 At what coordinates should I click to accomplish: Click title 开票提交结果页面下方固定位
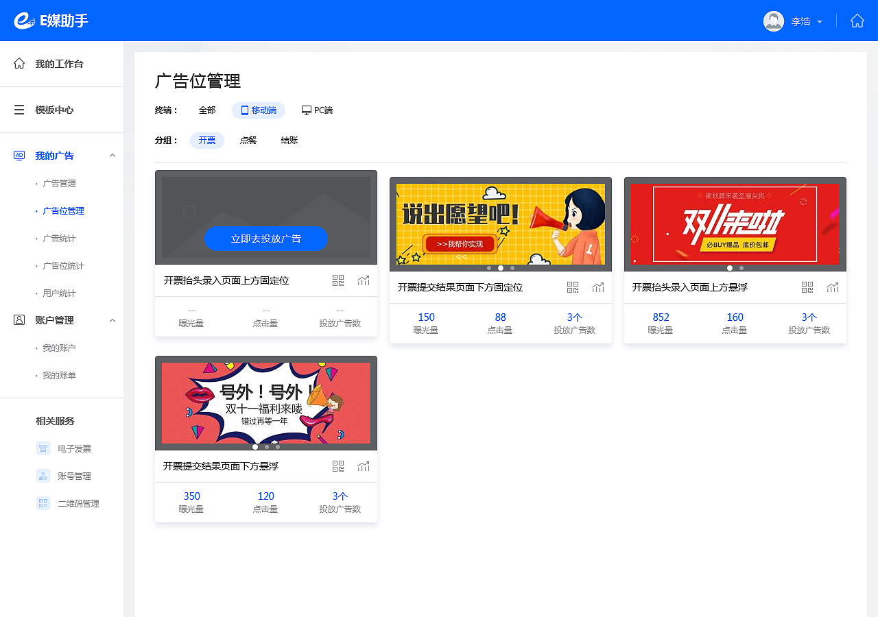coord(460,287)
